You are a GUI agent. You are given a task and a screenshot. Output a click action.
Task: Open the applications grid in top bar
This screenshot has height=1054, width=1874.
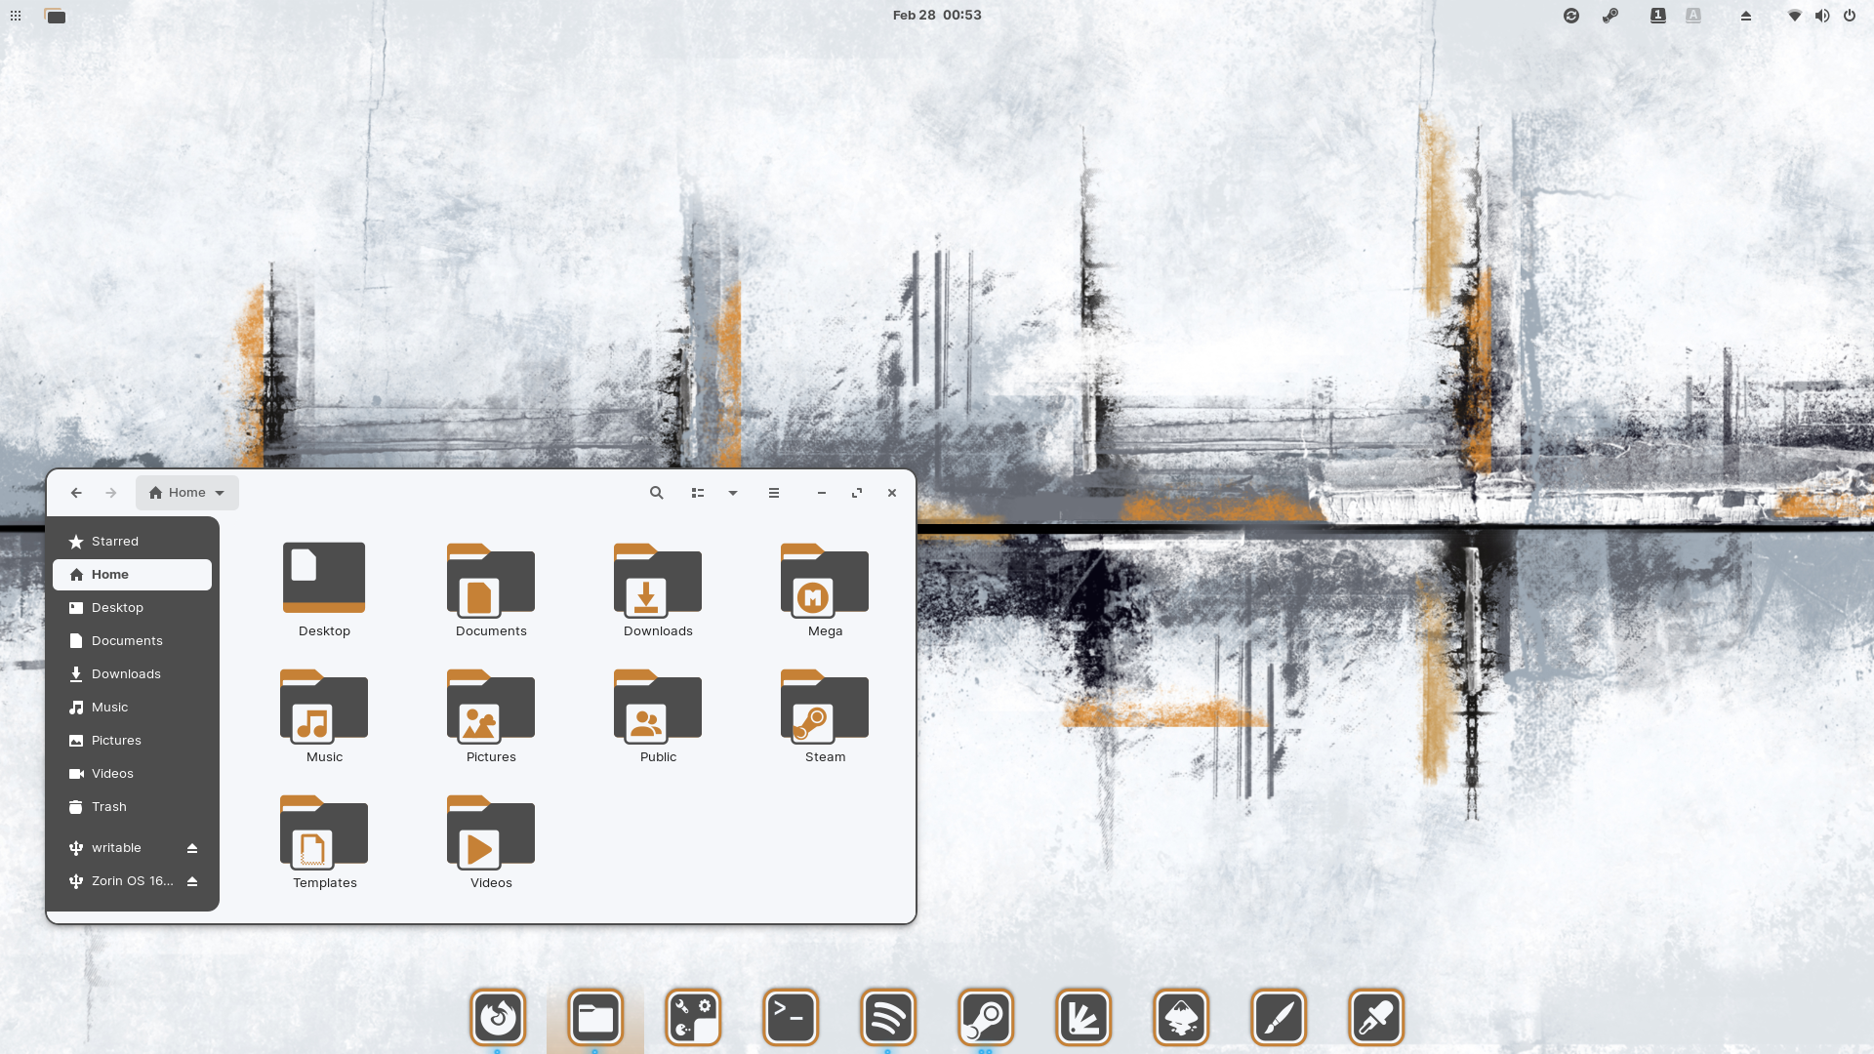(x=16, y=16)
